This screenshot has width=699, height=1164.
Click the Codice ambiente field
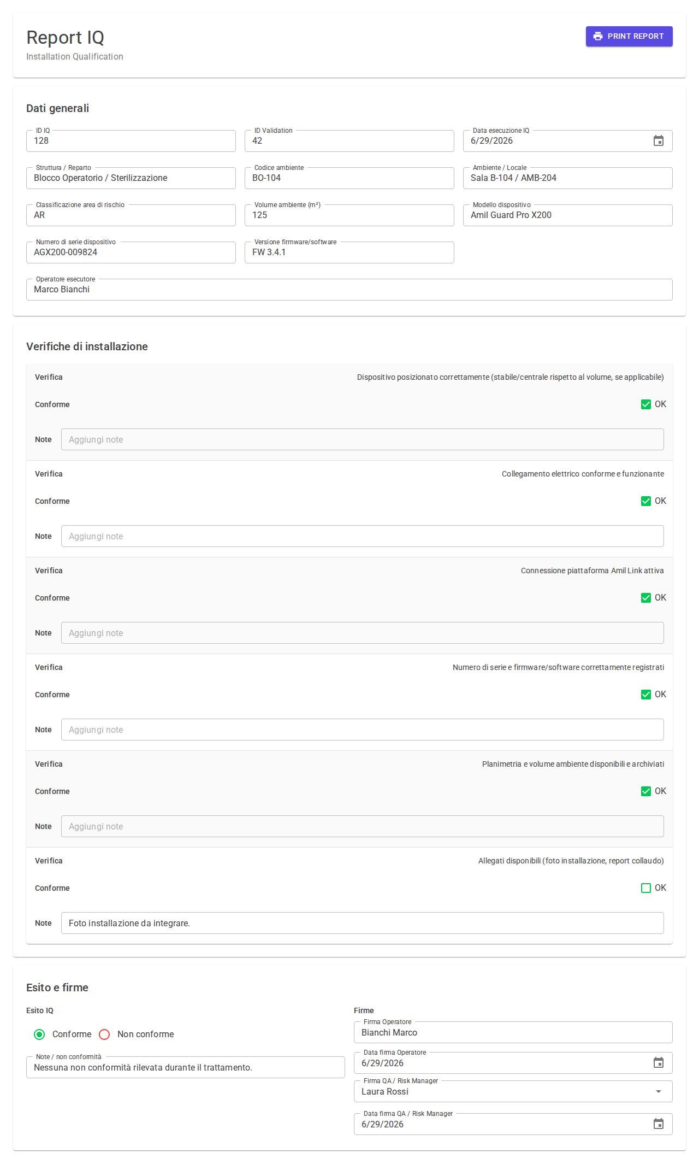[x=349, y=178]
